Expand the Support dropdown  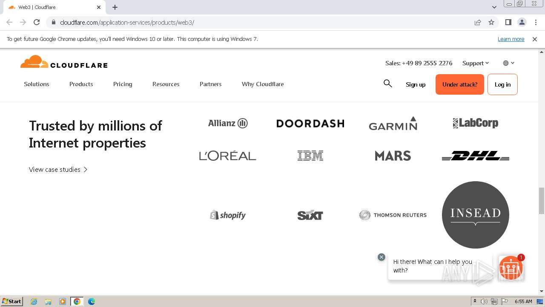tap(476, 63)
